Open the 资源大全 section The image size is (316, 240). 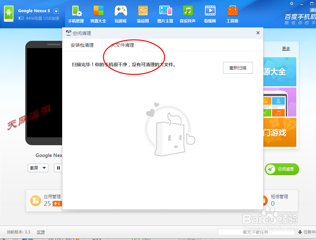point(98,14)
